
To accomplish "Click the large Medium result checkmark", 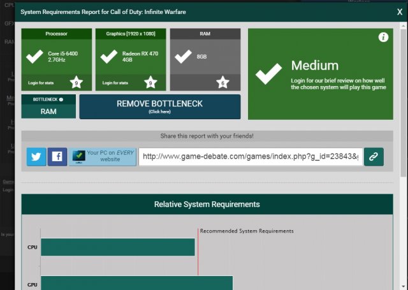I will pyautogui.click(x=268, y=73).
